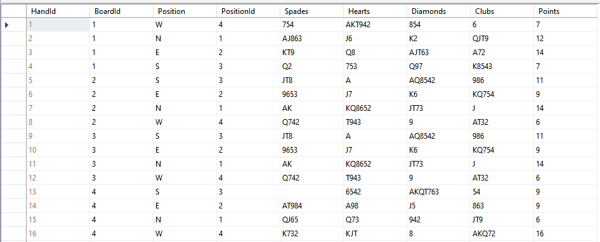Select the HandId column header
600x242 pixels.
coord(58,11)
